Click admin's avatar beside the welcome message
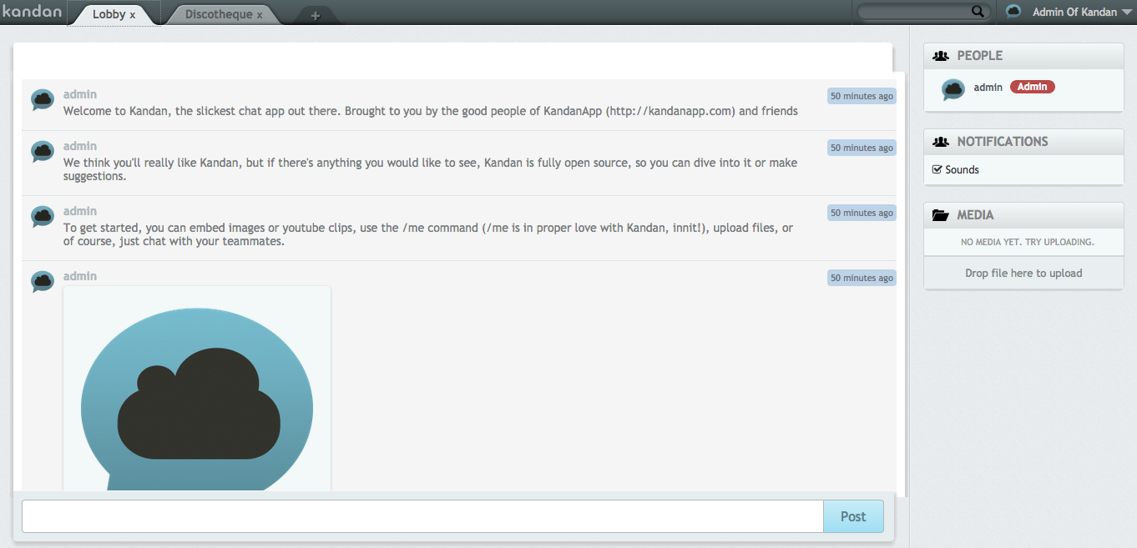1137x548 pixels. coord(43,100)
